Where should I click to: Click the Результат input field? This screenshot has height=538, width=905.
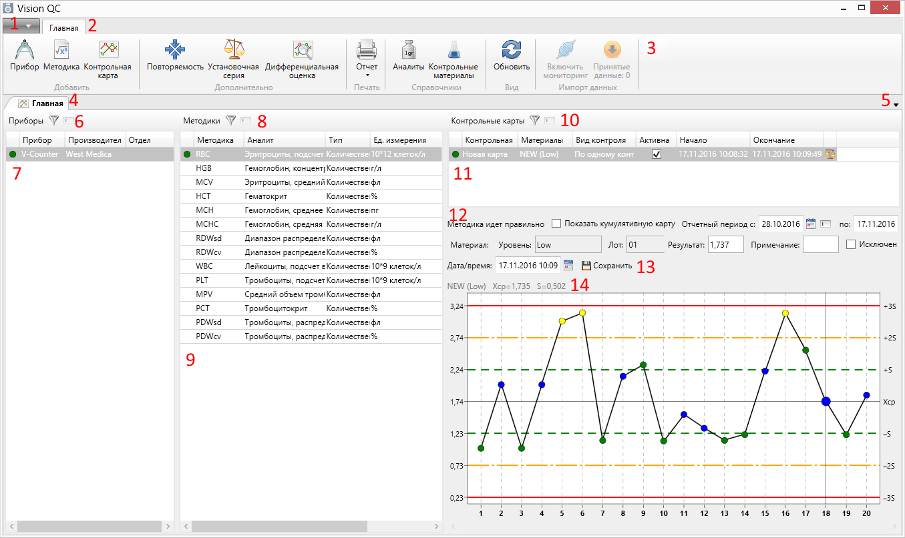(726, 244)
